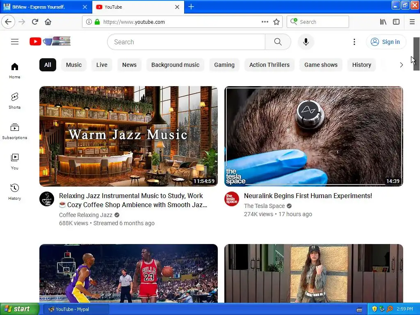The height and width of the screenshot is (315, 420).
Task: Open the thumbnail of woman in cap
Action: coord(314,273)
